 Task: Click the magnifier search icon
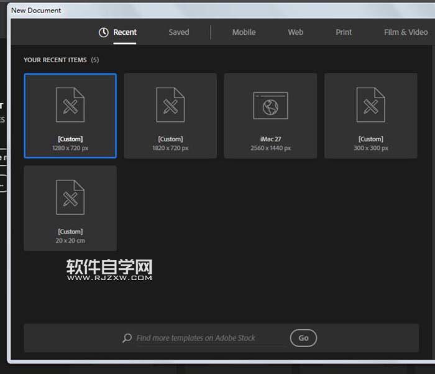click(x=127, y=338)
